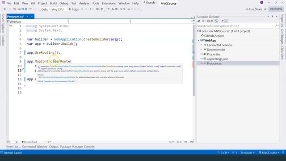
Task: Open the master branch dropdown
Action: pos(247,153)
